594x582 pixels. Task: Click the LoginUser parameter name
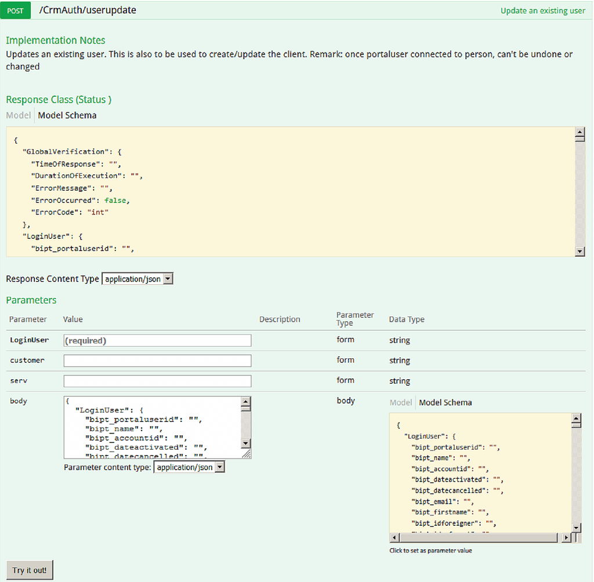29,340
